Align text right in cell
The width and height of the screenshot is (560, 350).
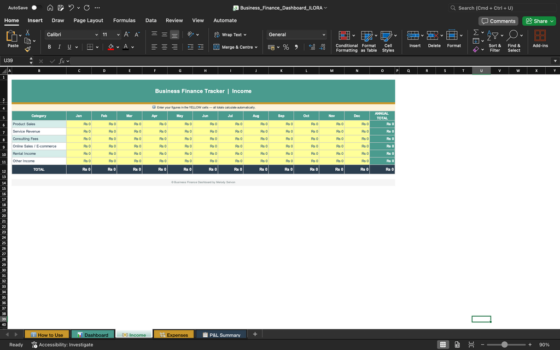pos(174,47)
